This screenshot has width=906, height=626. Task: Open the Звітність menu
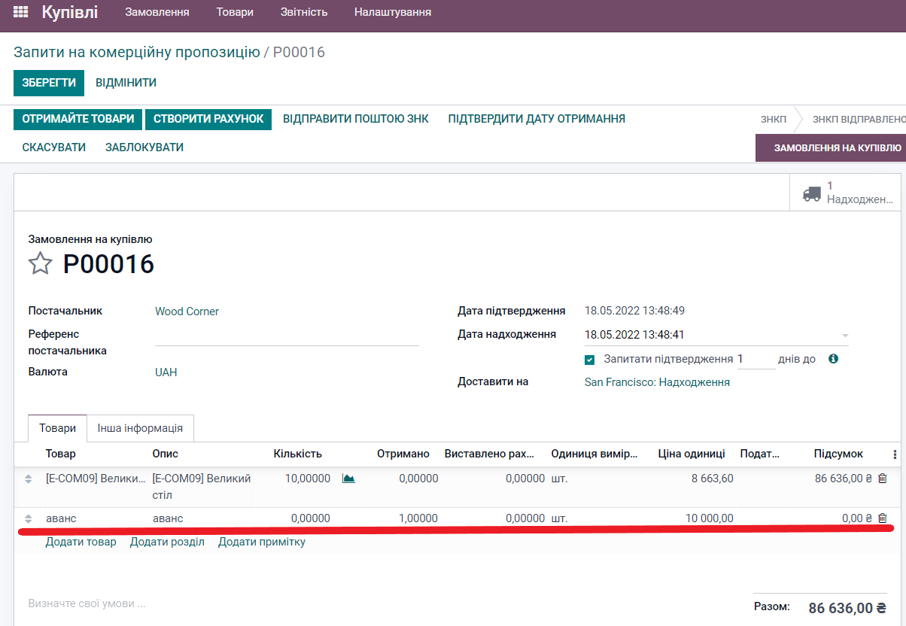click(x=303, y=12)
